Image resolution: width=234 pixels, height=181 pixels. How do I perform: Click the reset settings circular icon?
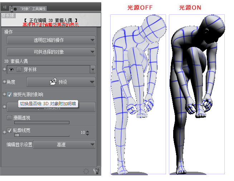pos(86,171)
